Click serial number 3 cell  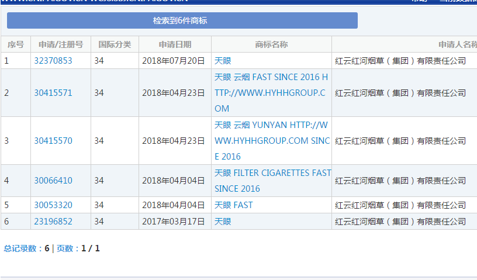(16, 141)
